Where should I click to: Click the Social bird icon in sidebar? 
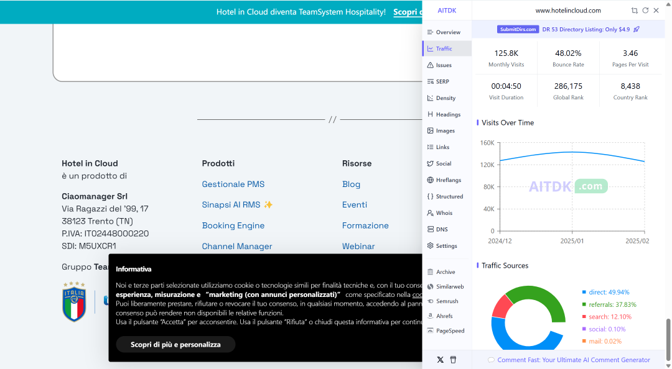tap(431, 163)
